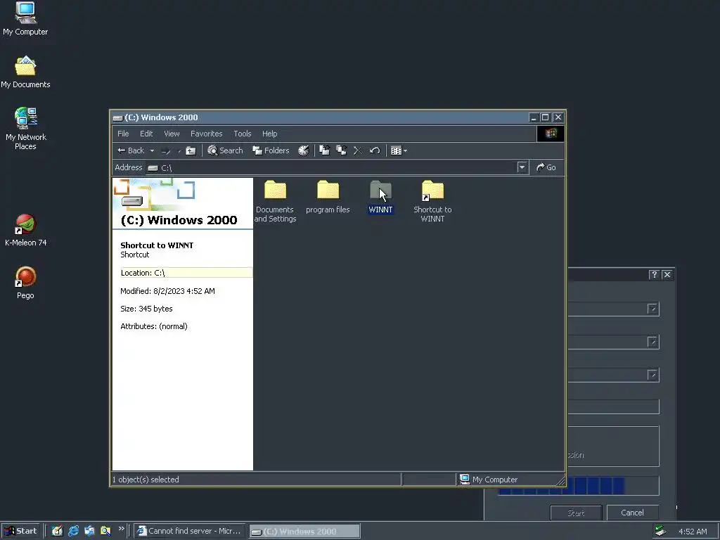This screenshot has width=720, height=540.
Task: Open the History toolbar icon
Action: point(304,150)
